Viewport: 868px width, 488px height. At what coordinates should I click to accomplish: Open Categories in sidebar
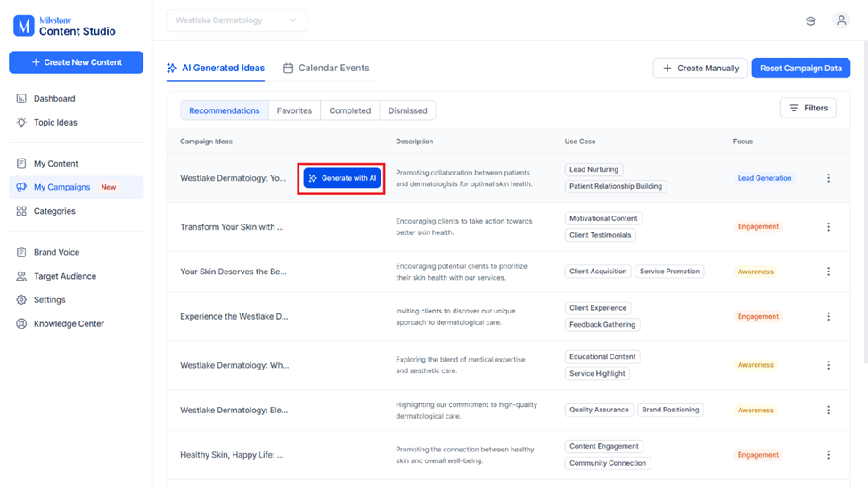tap(77, 211)
